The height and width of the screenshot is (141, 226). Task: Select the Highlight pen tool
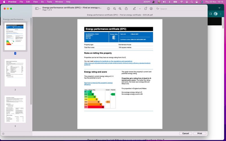pyautogui.click(x=134, y=9)
